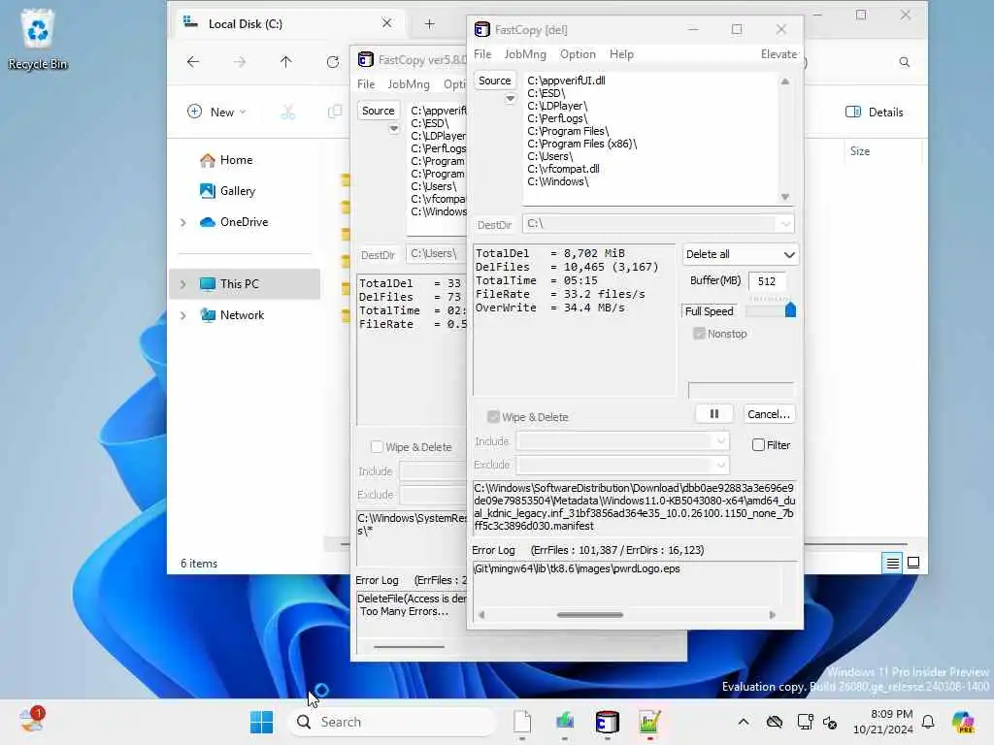Open the Include filter dropdown
This screenshot has height=745, width=994.
[x=721, y=441]
